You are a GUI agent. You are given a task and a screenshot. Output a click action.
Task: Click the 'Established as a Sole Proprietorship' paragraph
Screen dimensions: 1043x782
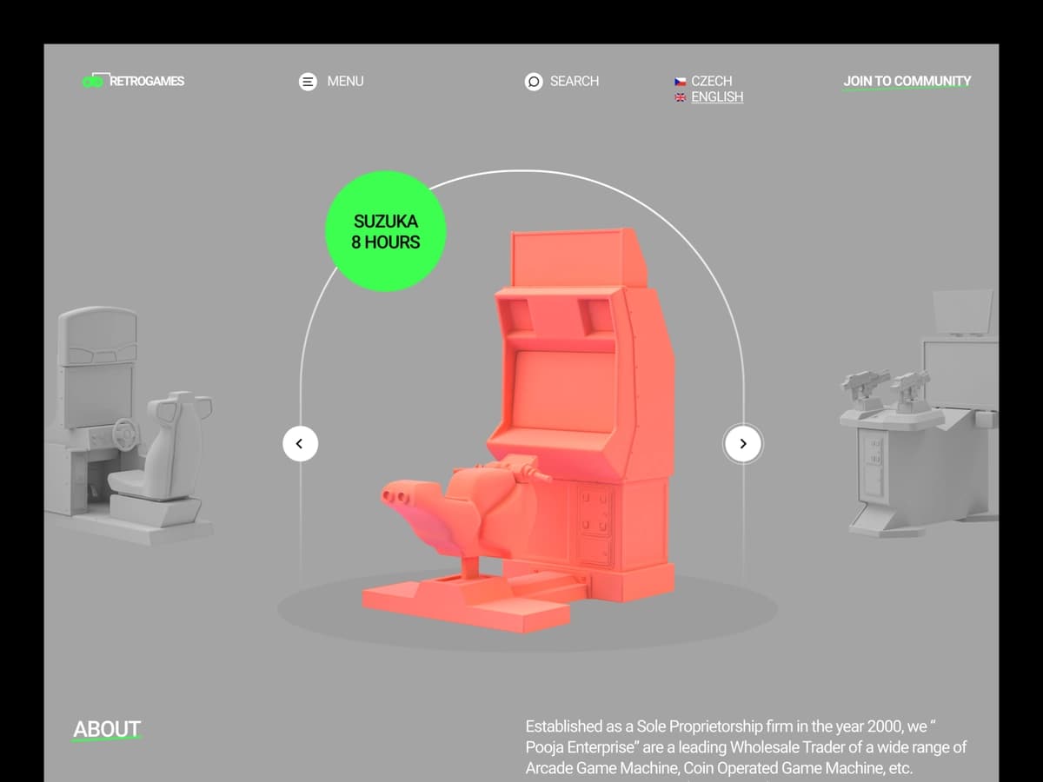click(x=746, y=747)
